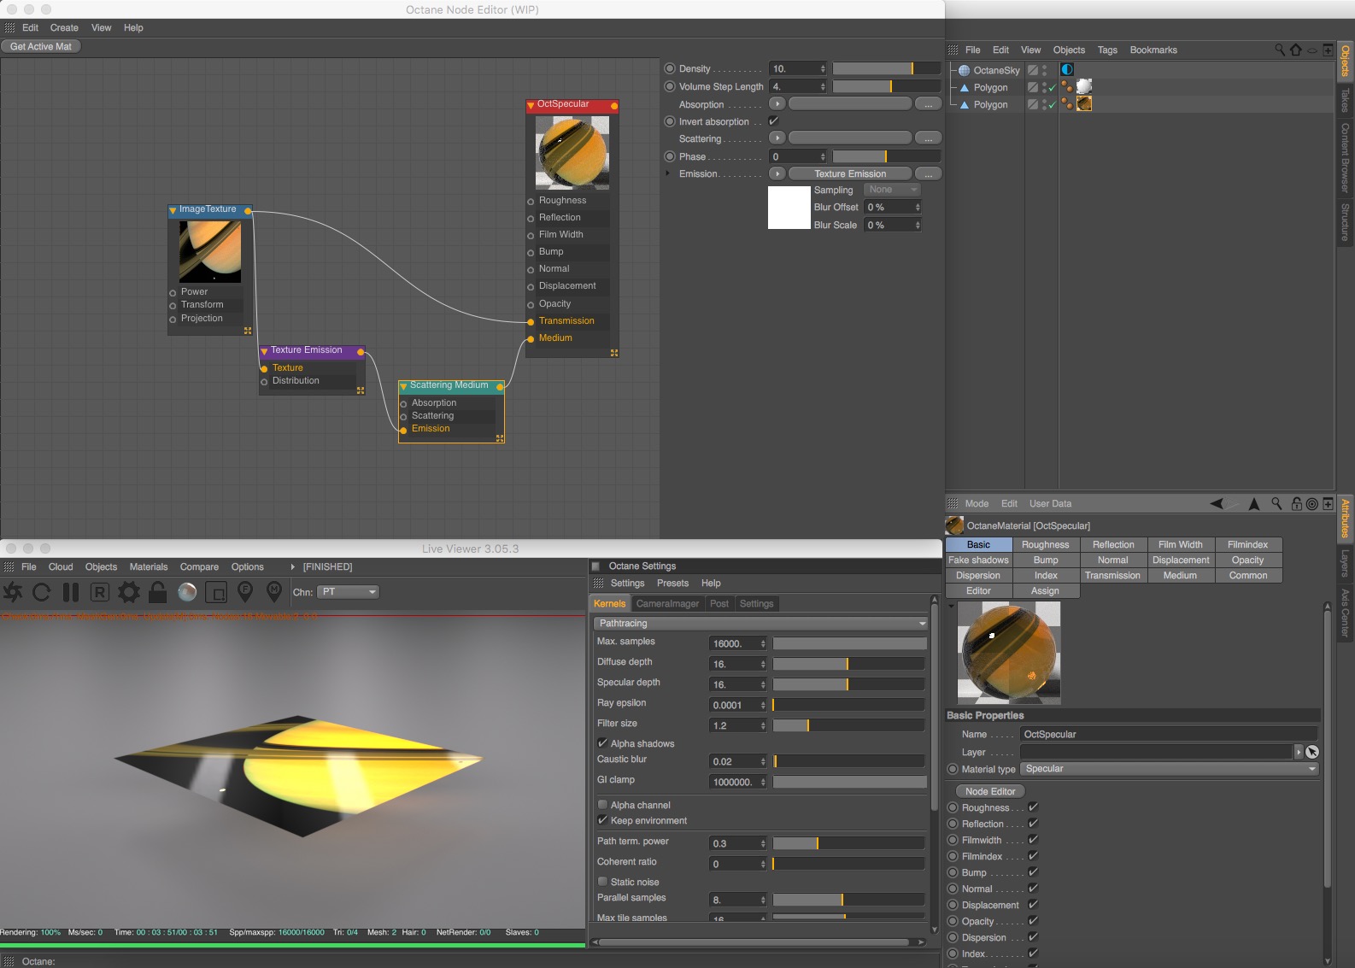This screenshot has width=1355, height=968.
Task: Click the Texture Emission button
Action: coord(850,173)
